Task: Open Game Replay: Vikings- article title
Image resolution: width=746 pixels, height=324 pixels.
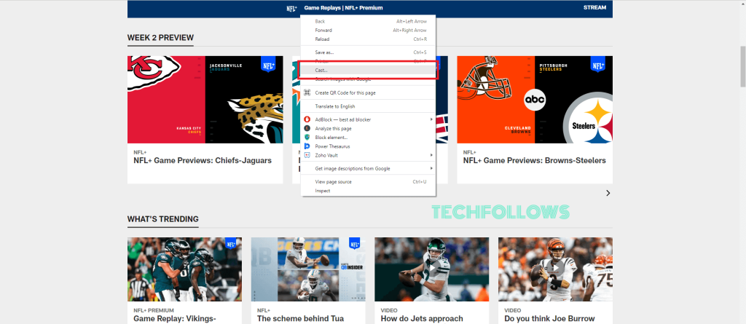Action: coord(175,319)
